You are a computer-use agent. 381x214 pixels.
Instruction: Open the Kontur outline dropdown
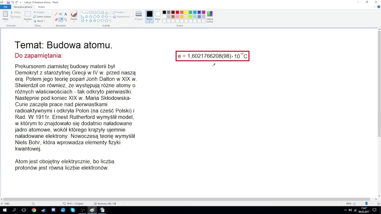coord(119,12)
